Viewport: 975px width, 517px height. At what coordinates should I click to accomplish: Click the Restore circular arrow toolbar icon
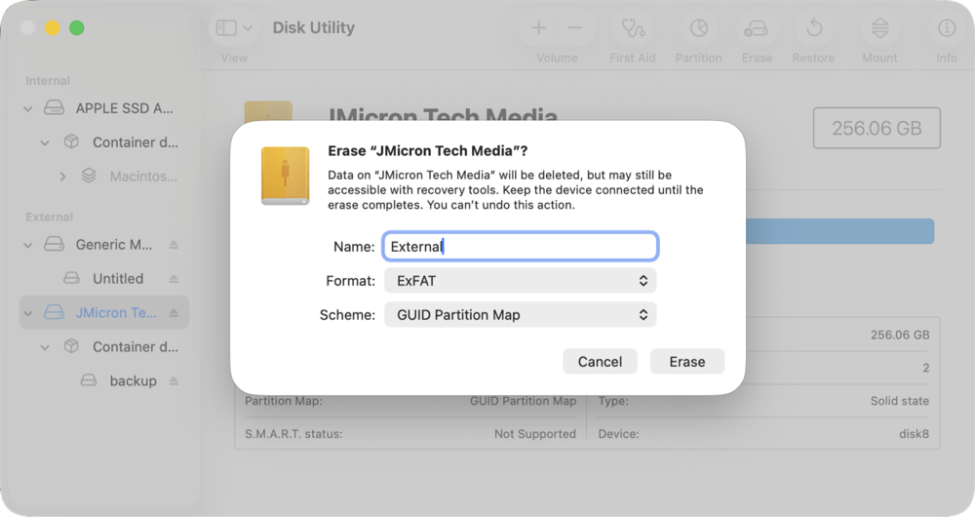pyautogui.click(x=814, y=28)
